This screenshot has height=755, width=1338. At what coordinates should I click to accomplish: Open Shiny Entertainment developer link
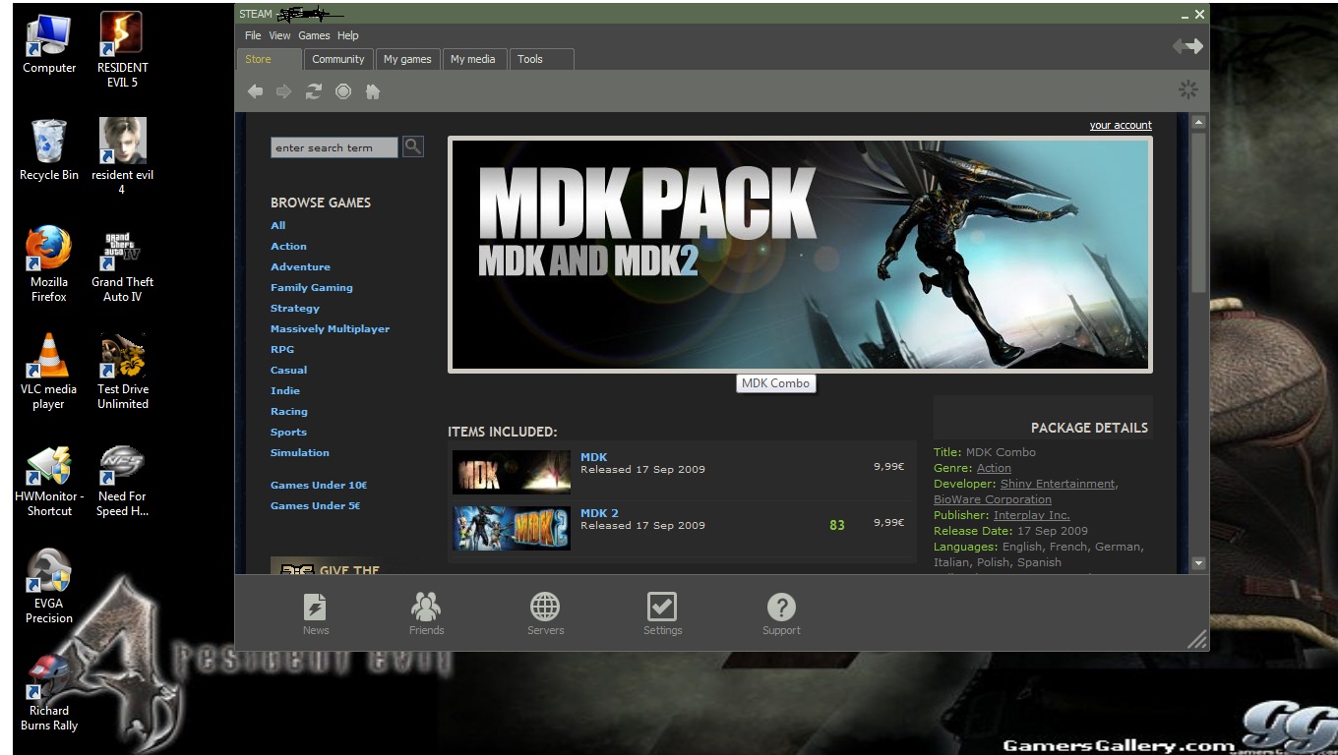point(1058,484)
